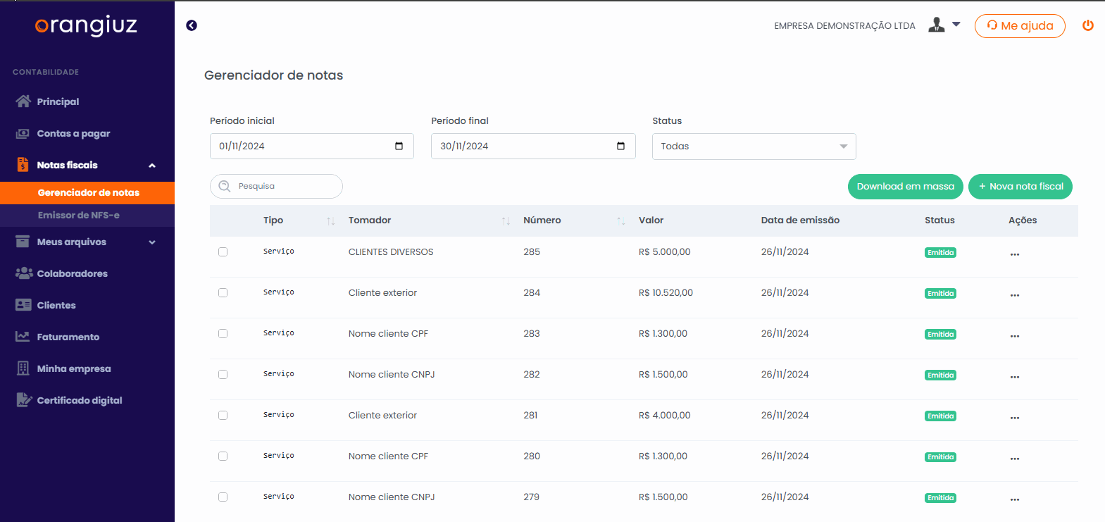Click the Minha empresa menu label
1105x522 pixels.
(74, 368)
